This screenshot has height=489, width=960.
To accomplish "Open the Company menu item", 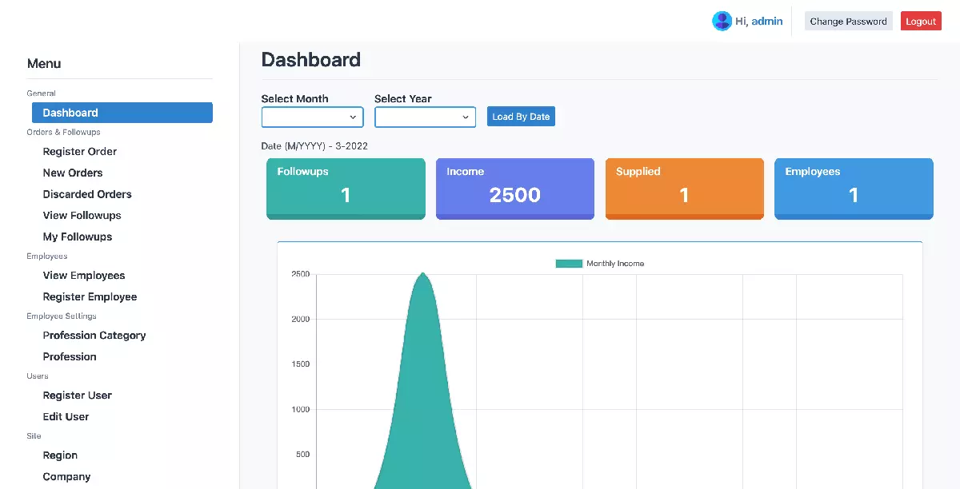I will [66, 476].
